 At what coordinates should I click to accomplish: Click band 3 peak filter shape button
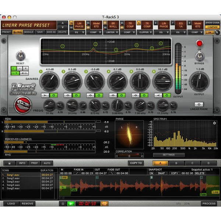(90, 95)
